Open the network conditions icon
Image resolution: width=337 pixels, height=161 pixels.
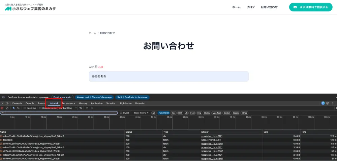(81, 108)
